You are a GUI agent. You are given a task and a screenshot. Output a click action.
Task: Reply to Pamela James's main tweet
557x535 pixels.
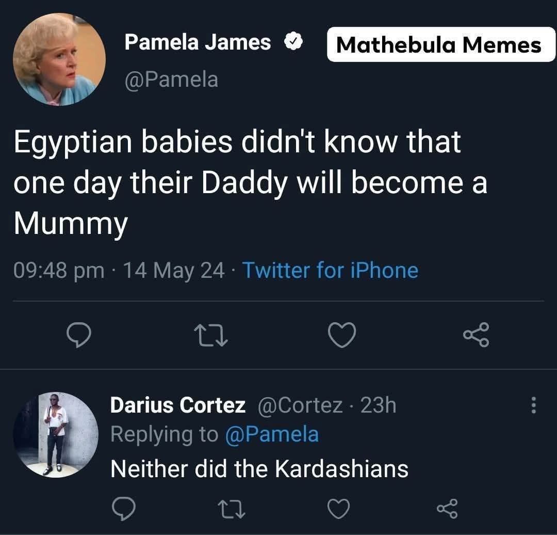click(80, 336)
